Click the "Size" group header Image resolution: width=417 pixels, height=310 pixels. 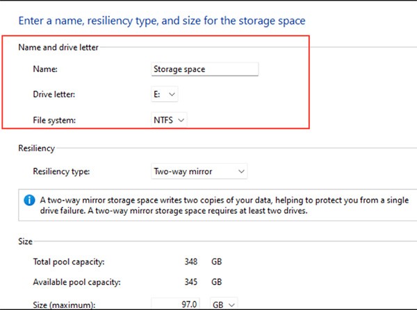pos(26,241)
